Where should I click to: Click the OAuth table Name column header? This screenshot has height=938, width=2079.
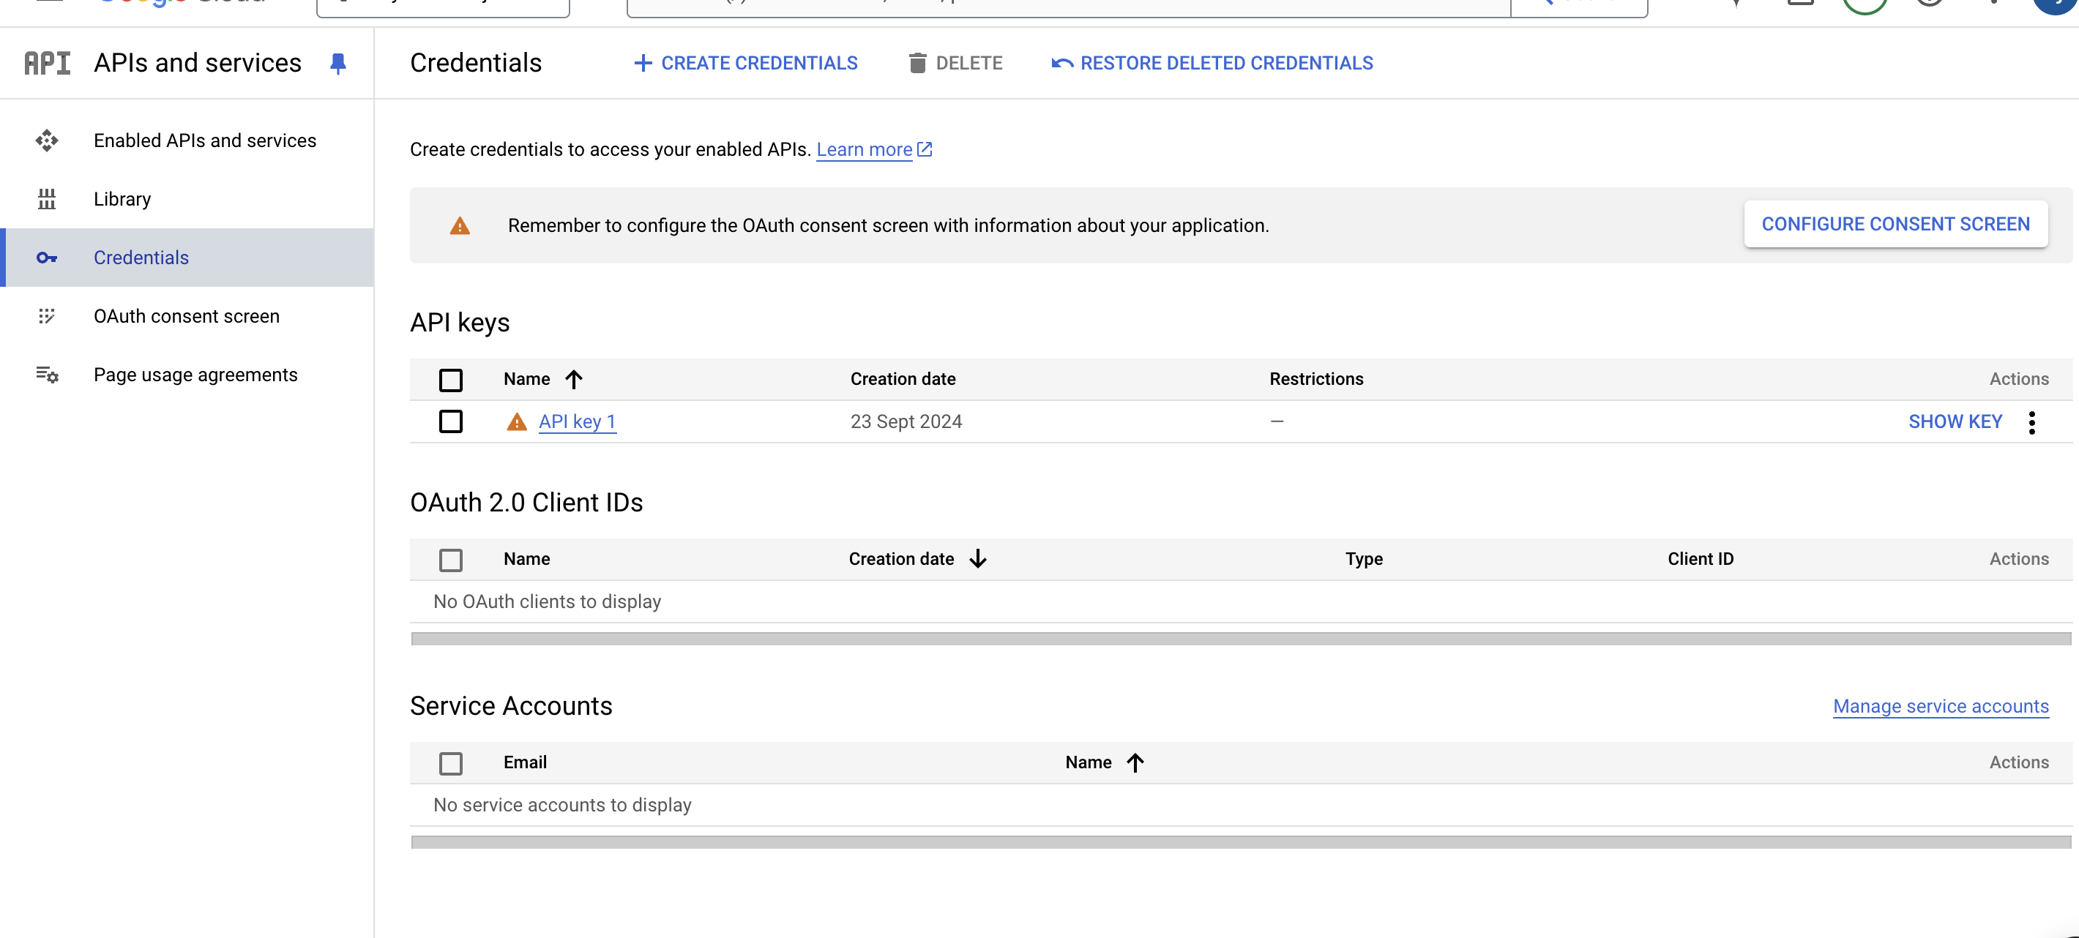pos(527,559)
